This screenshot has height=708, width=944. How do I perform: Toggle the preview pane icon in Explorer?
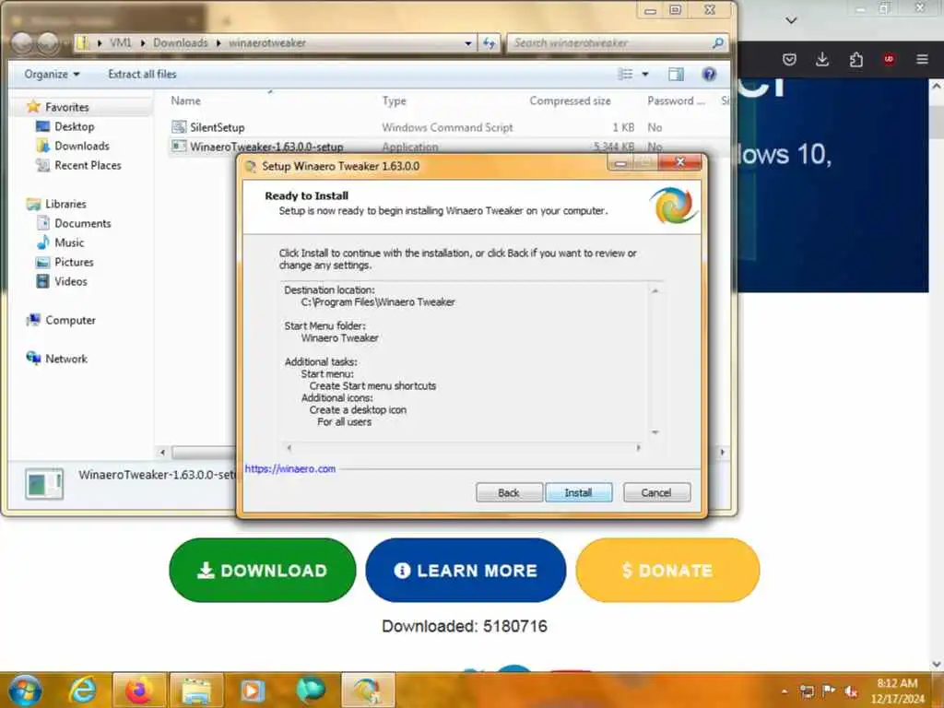(676, 74)
